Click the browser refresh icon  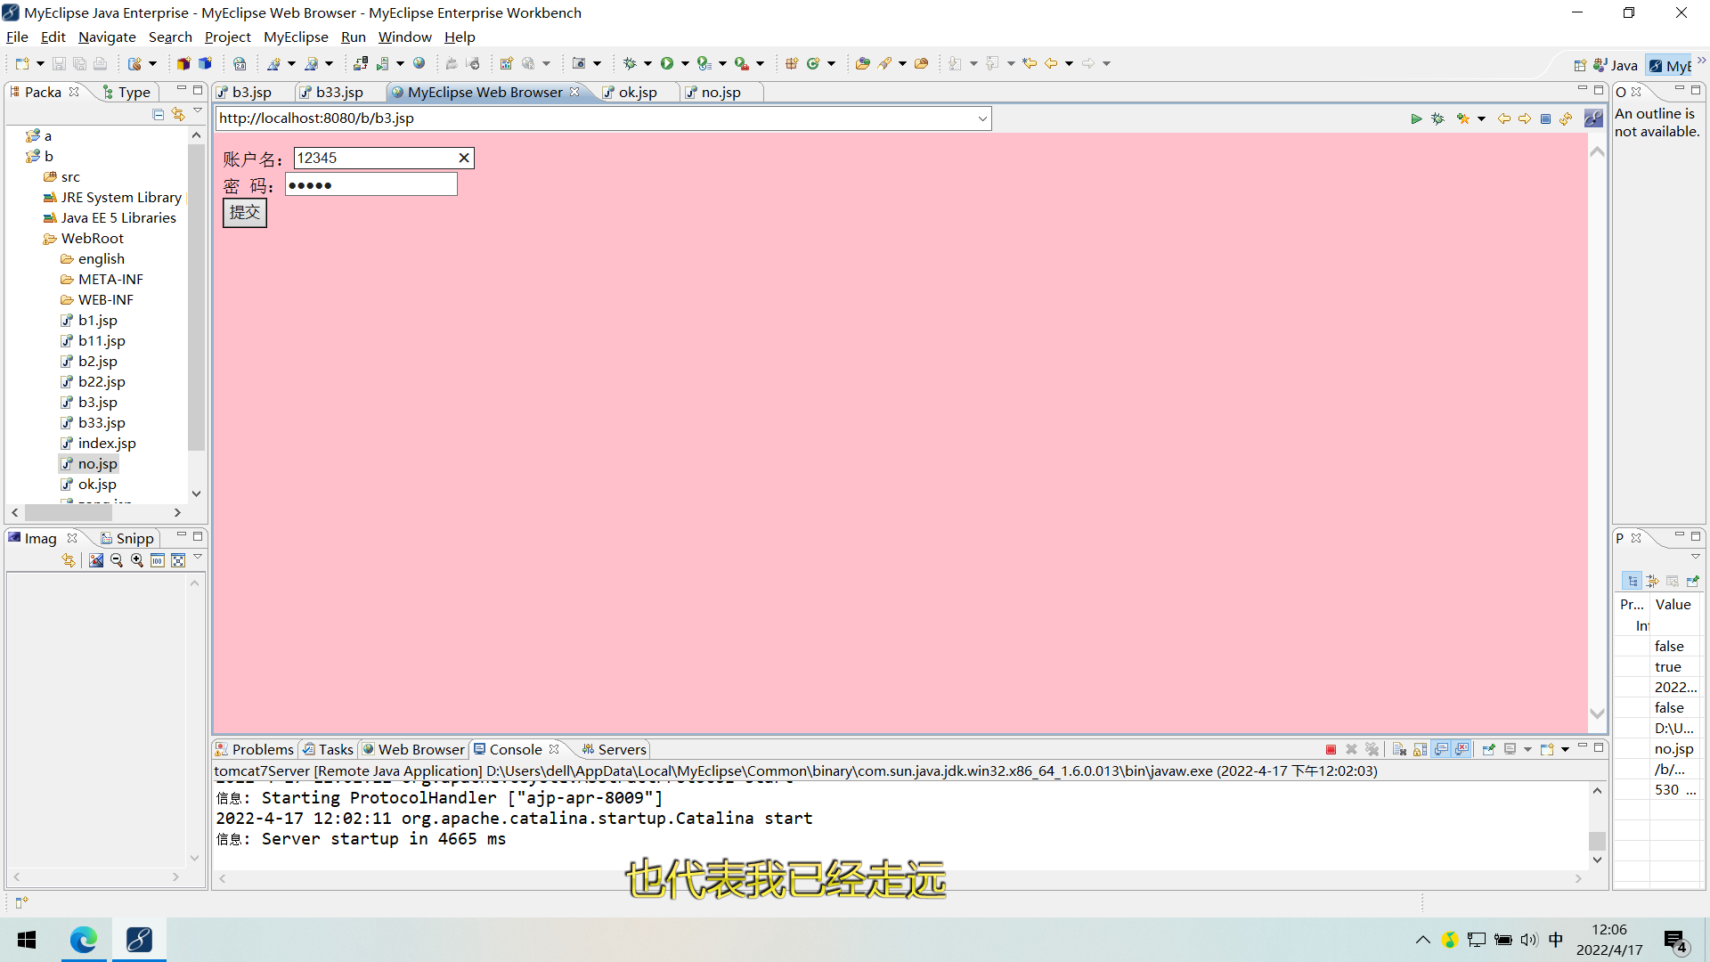1566,118
